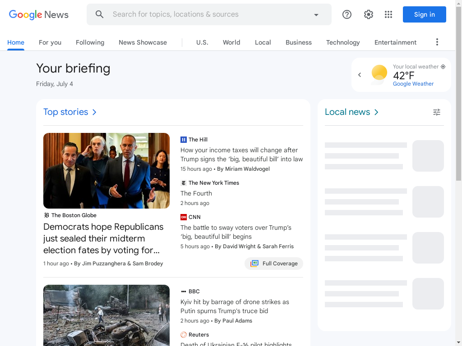Click 'Your local weather' label
462x346 pixels.
click(x=416, y=67)
